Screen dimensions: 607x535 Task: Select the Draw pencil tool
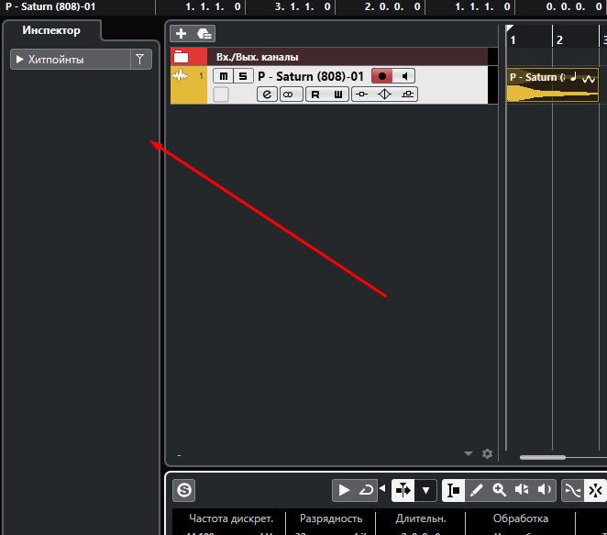pos(476,490)
